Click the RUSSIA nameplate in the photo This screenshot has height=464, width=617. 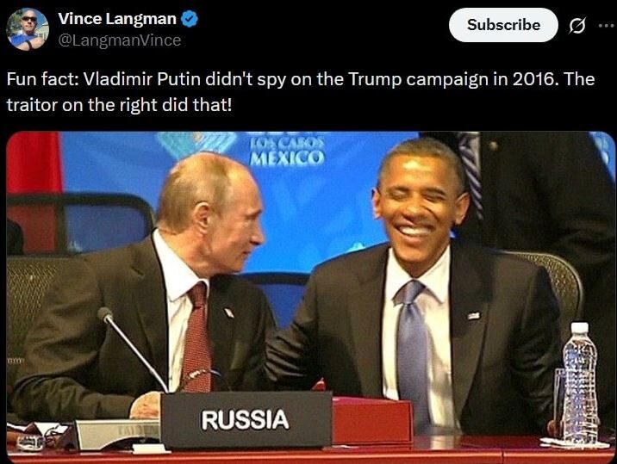pos(246,419)
